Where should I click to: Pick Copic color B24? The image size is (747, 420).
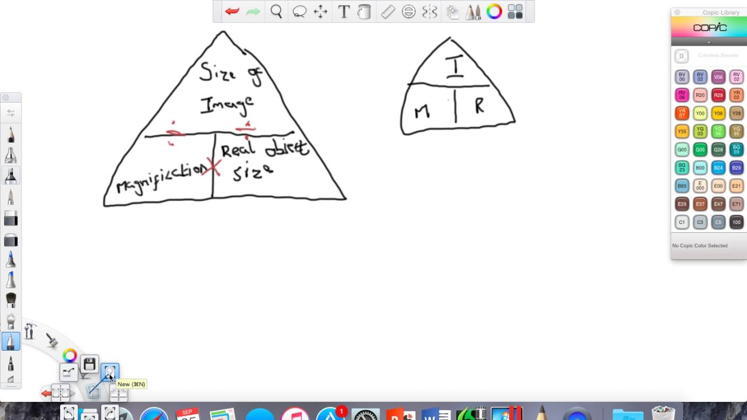coord(718,167)
